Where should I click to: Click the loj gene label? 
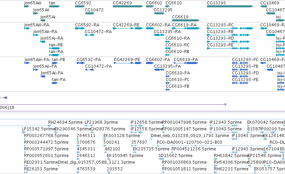pyautogui.click(x=278, y=17)
